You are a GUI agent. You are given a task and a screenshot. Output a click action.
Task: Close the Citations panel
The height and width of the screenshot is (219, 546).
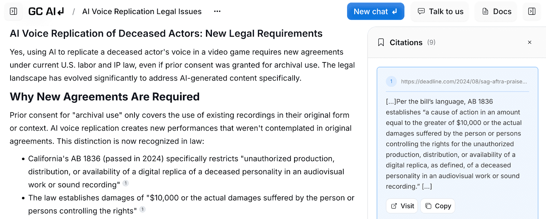pyautogui.click(x=530, y=43)
